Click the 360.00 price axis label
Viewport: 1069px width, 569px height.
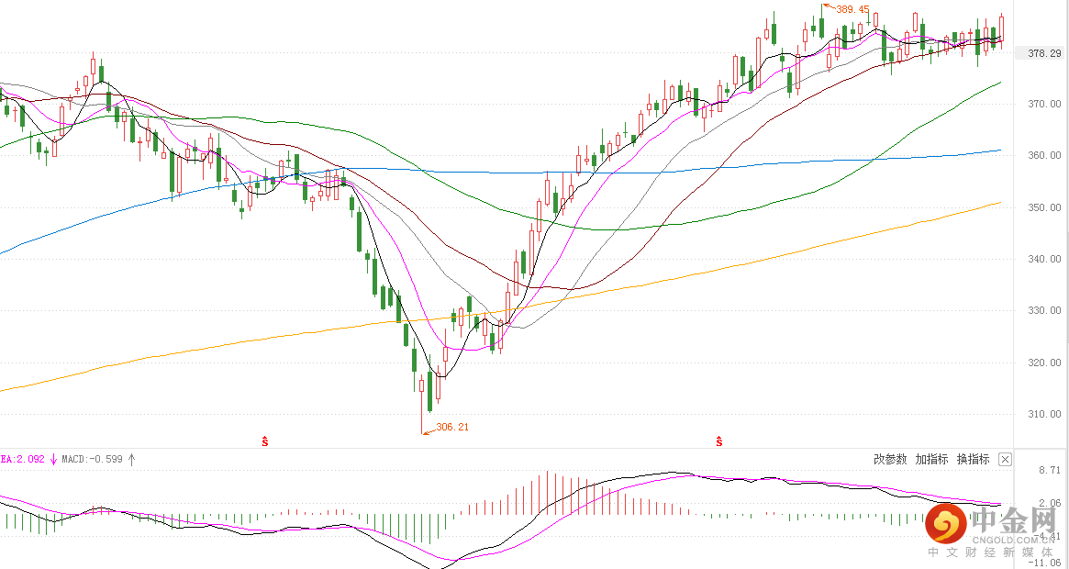point(1045,155)
